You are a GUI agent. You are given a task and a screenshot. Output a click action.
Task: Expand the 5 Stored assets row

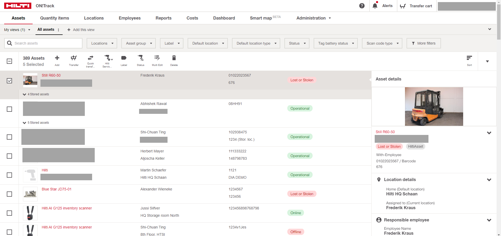tap(36, 123)
